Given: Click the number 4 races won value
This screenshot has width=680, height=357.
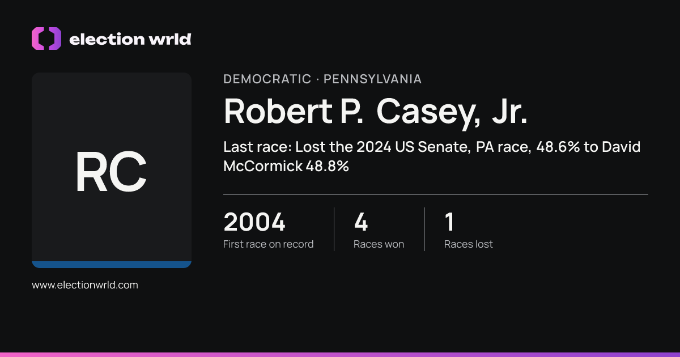Looking at the screenshot, I should tap(361, 222).
